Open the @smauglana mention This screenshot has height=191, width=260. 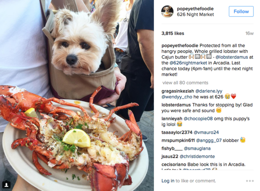coord(197,149)
